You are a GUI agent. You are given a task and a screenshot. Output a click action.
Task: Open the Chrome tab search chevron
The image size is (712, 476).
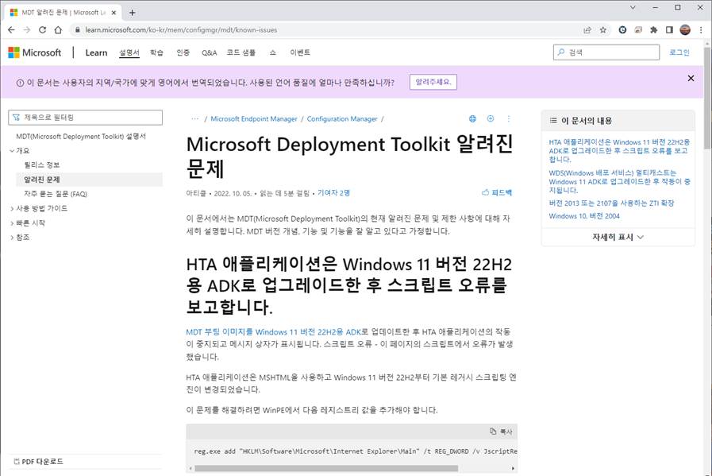(633, 8)
